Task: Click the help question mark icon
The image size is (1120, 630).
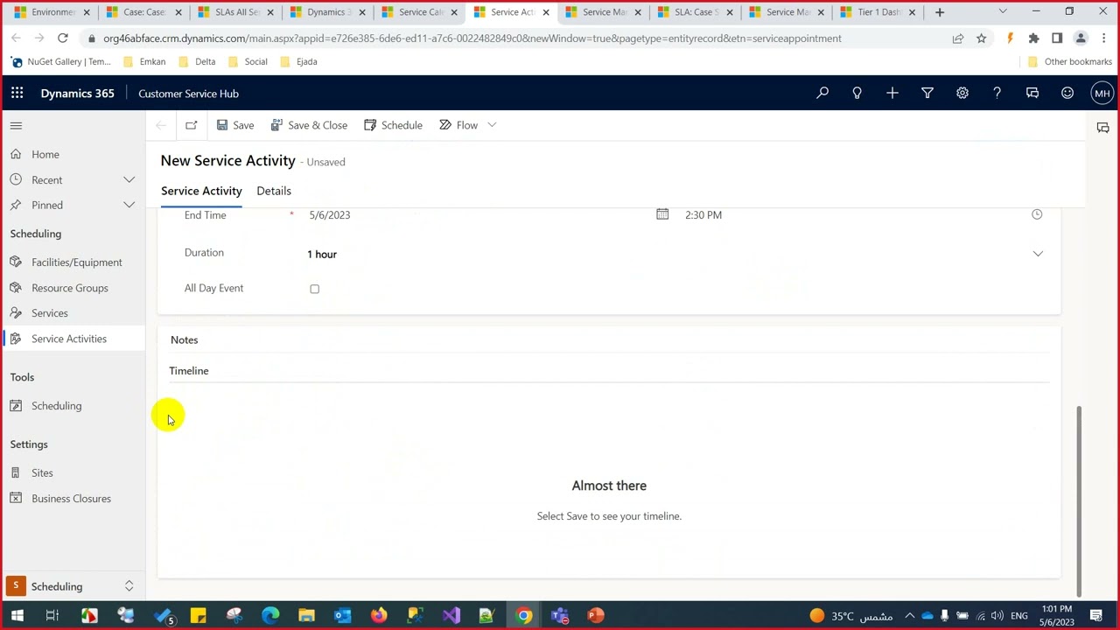Action: pyautogui.click(x=997, y=93)
